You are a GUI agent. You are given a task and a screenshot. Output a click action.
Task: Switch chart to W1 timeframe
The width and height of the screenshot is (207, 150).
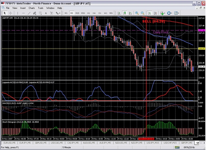pyautogui.click(x=105, y=13)
